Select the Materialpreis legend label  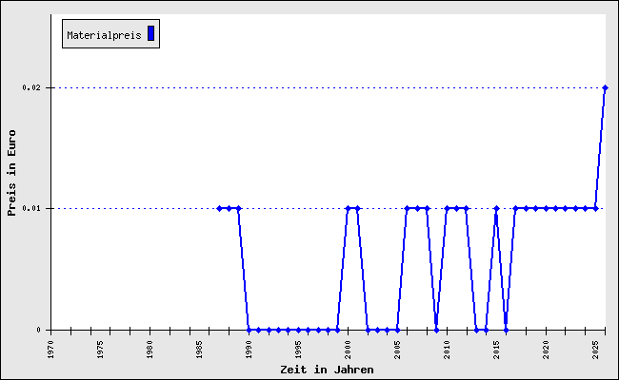click(x=104, y=35)
